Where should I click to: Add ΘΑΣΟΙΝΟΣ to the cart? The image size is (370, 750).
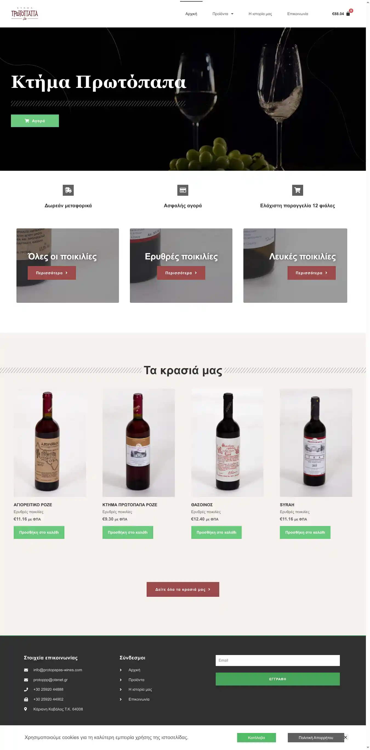216,532
